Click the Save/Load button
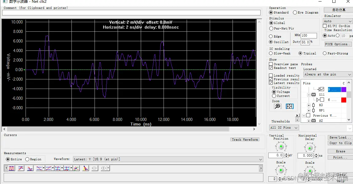 340,137
